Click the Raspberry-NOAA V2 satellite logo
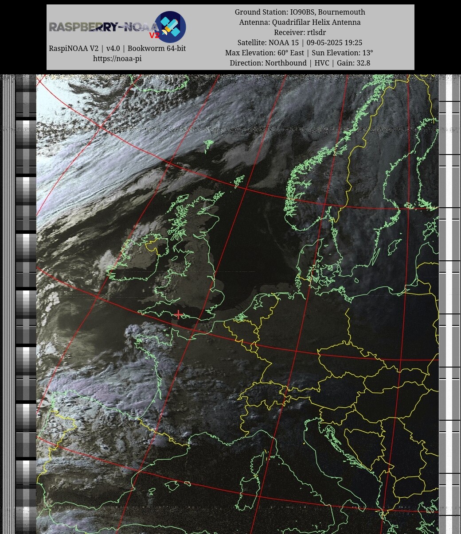This screenshot has height=534, width=461. pyautogui.click(x=170, y=27)
